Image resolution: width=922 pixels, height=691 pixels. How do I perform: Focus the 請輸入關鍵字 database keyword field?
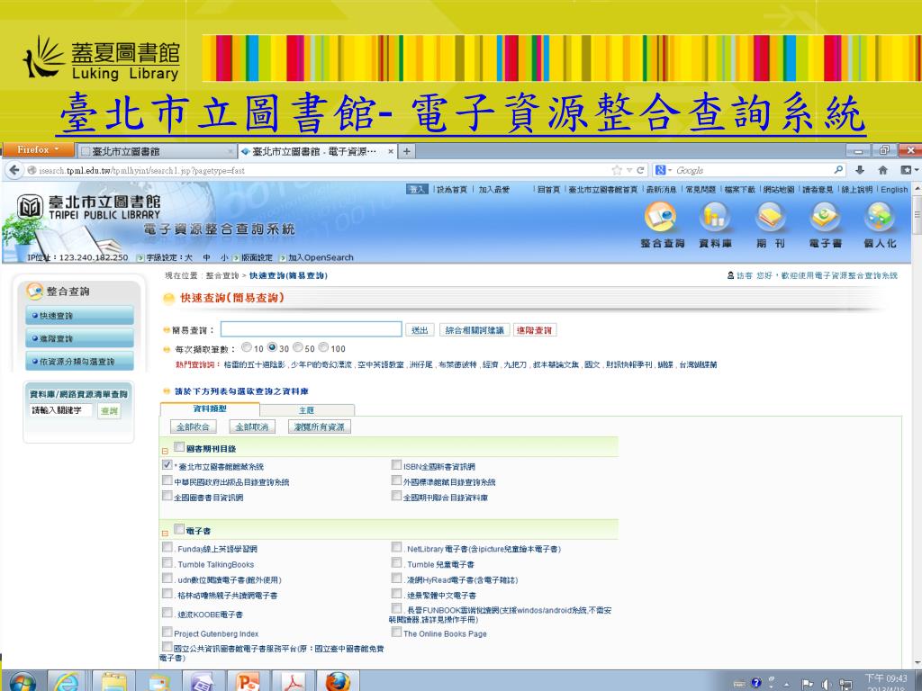pyautogui.click(x=61, y=410)
